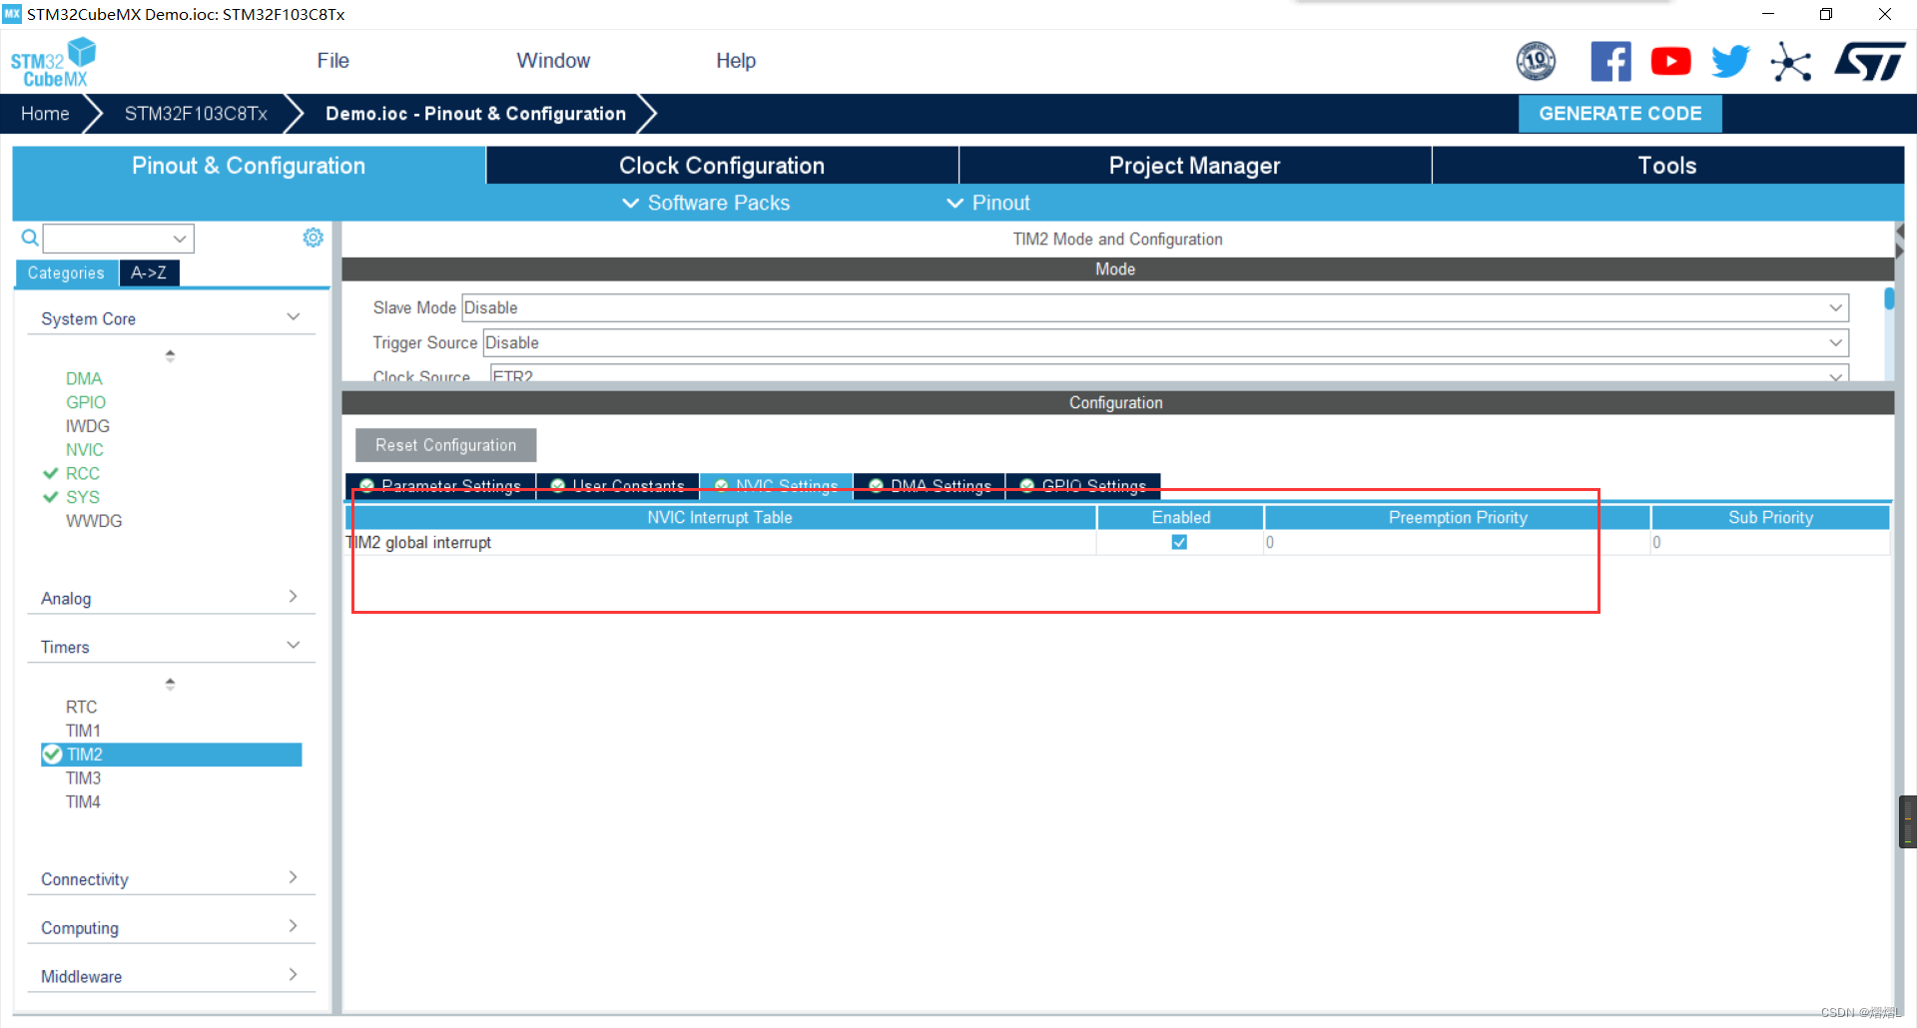Switch to the A->Z list tab

149,272
